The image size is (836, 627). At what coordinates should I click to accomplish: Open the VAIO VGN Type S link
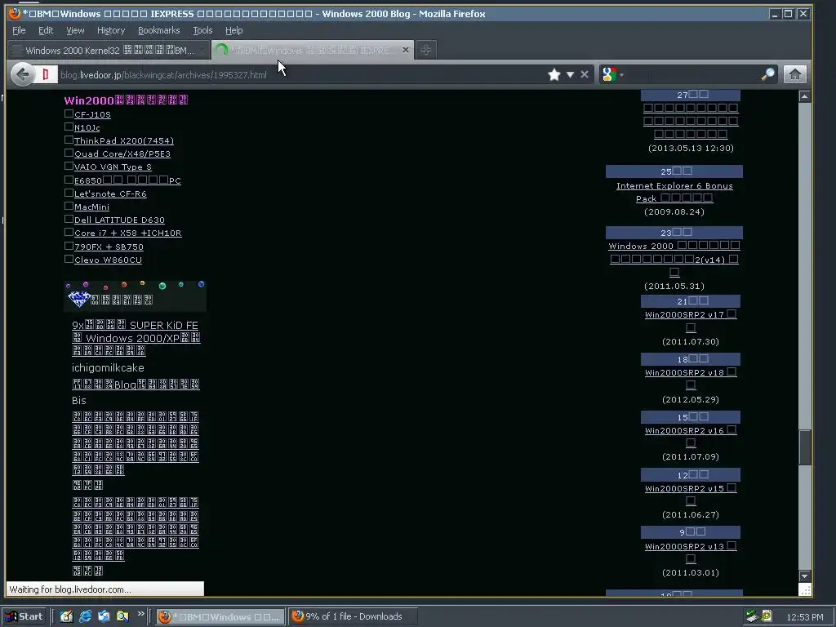tap(113, 167)
